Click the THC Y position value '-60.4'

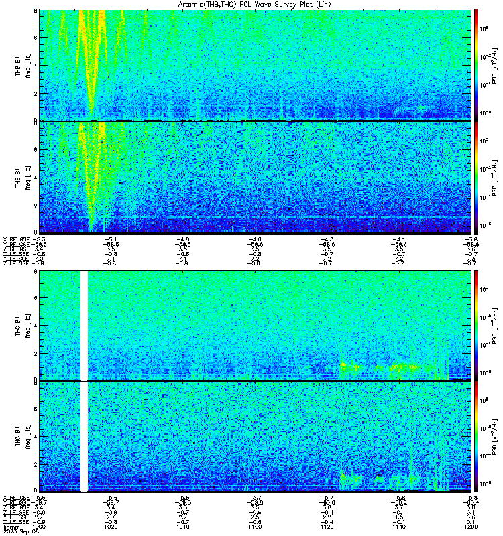pyautogui.click(x=472, y=503)
